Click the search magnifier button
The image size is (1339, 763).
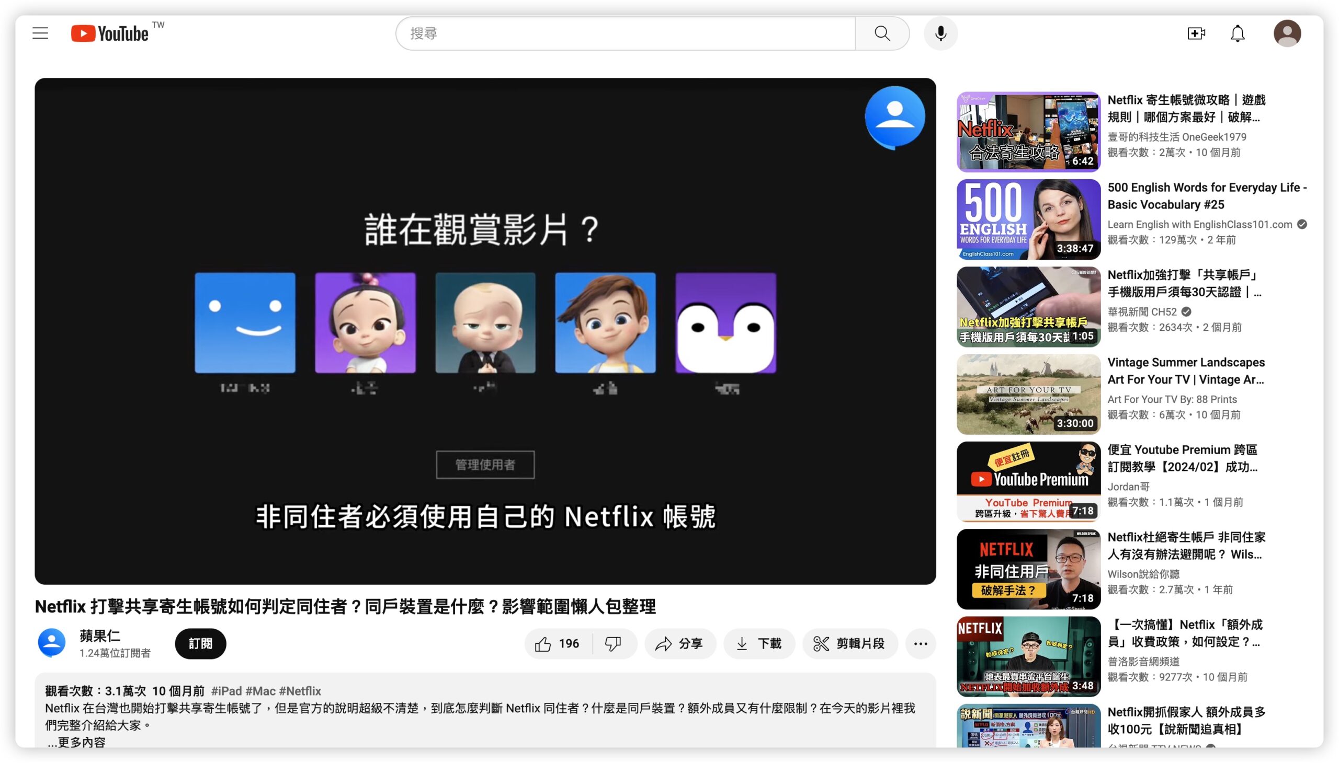click(882, 33)
